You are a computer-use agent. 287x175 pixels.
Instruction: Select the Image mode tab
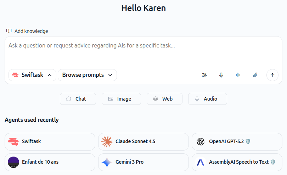tap(121, 99)
